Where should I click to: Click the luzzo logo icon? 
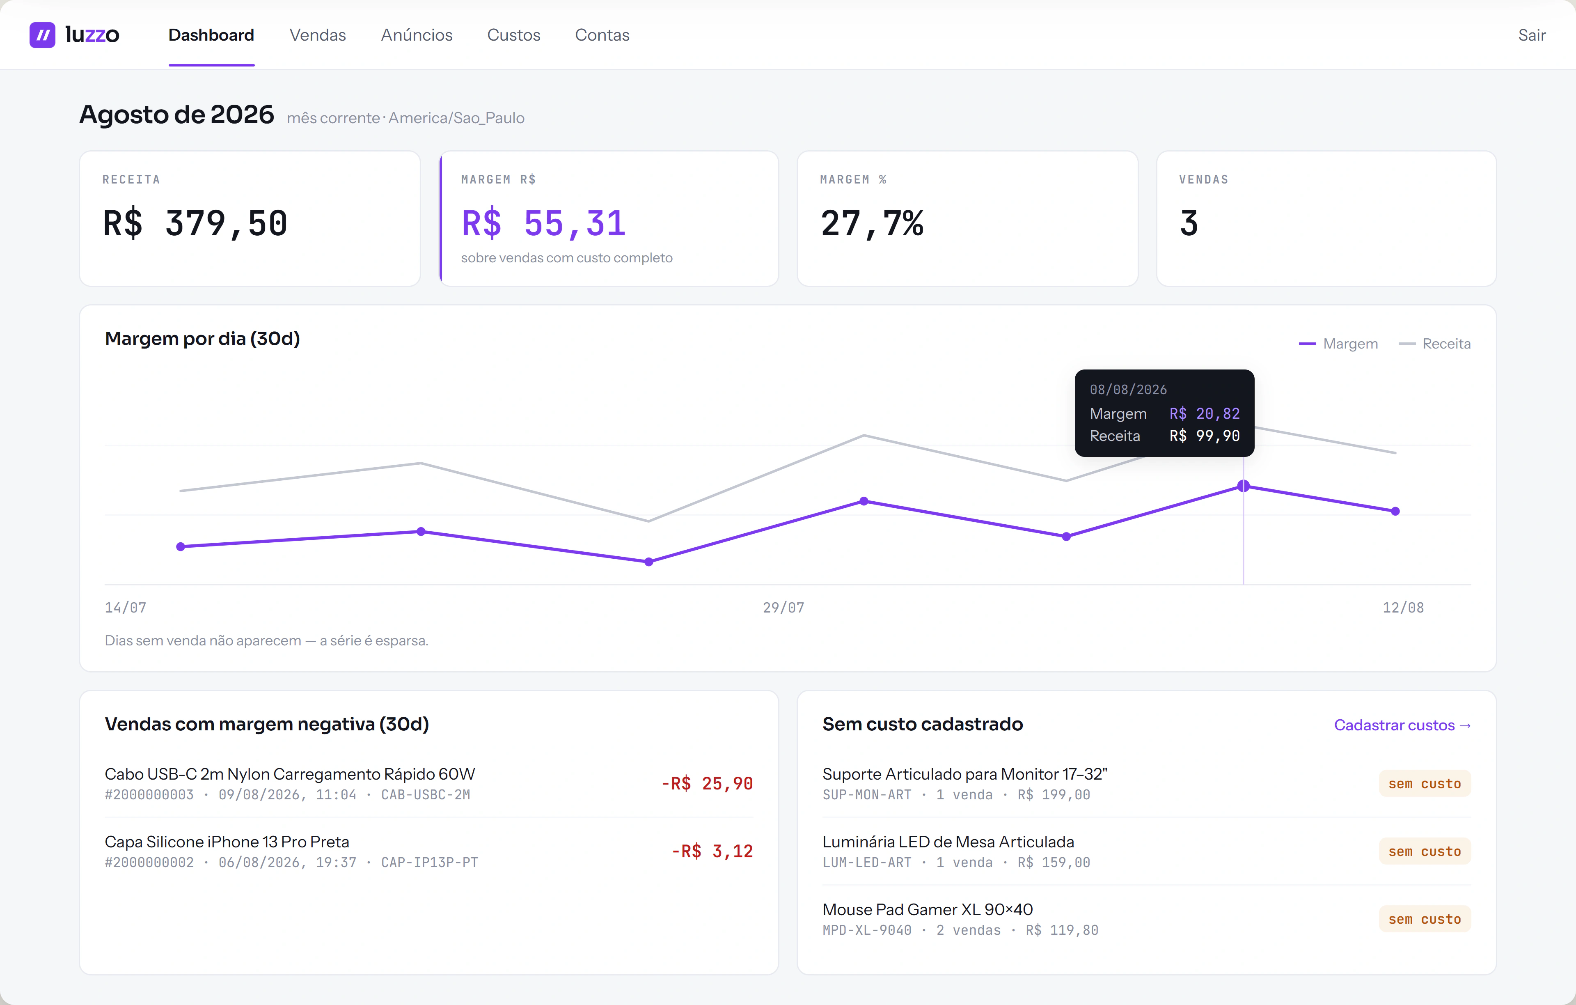43,35
